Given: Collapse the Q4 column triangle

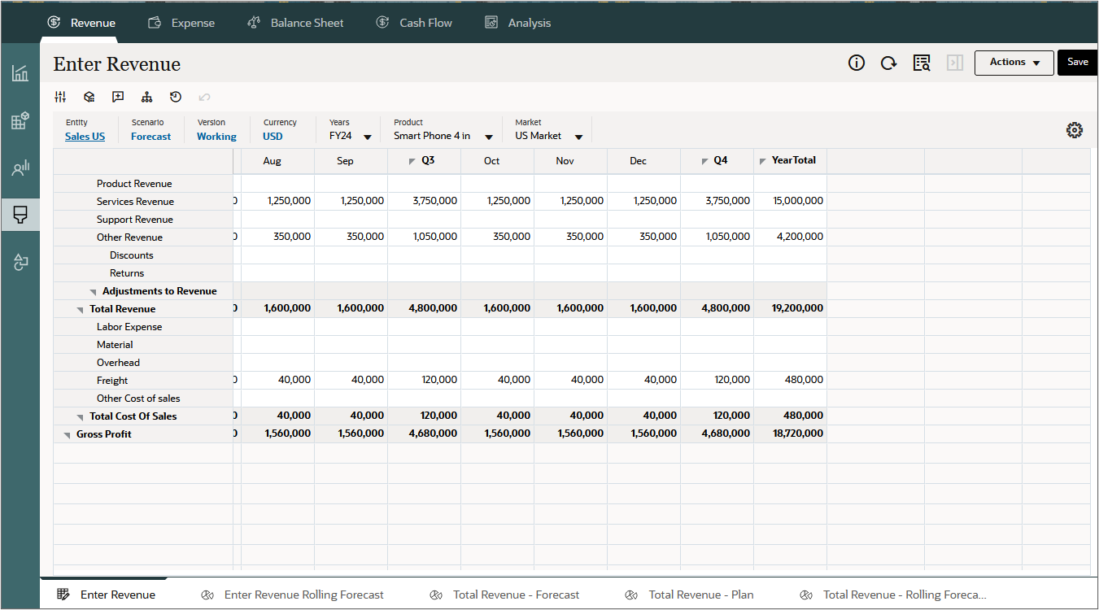Looking at the screenshot, I should click(x=705, y=162).
